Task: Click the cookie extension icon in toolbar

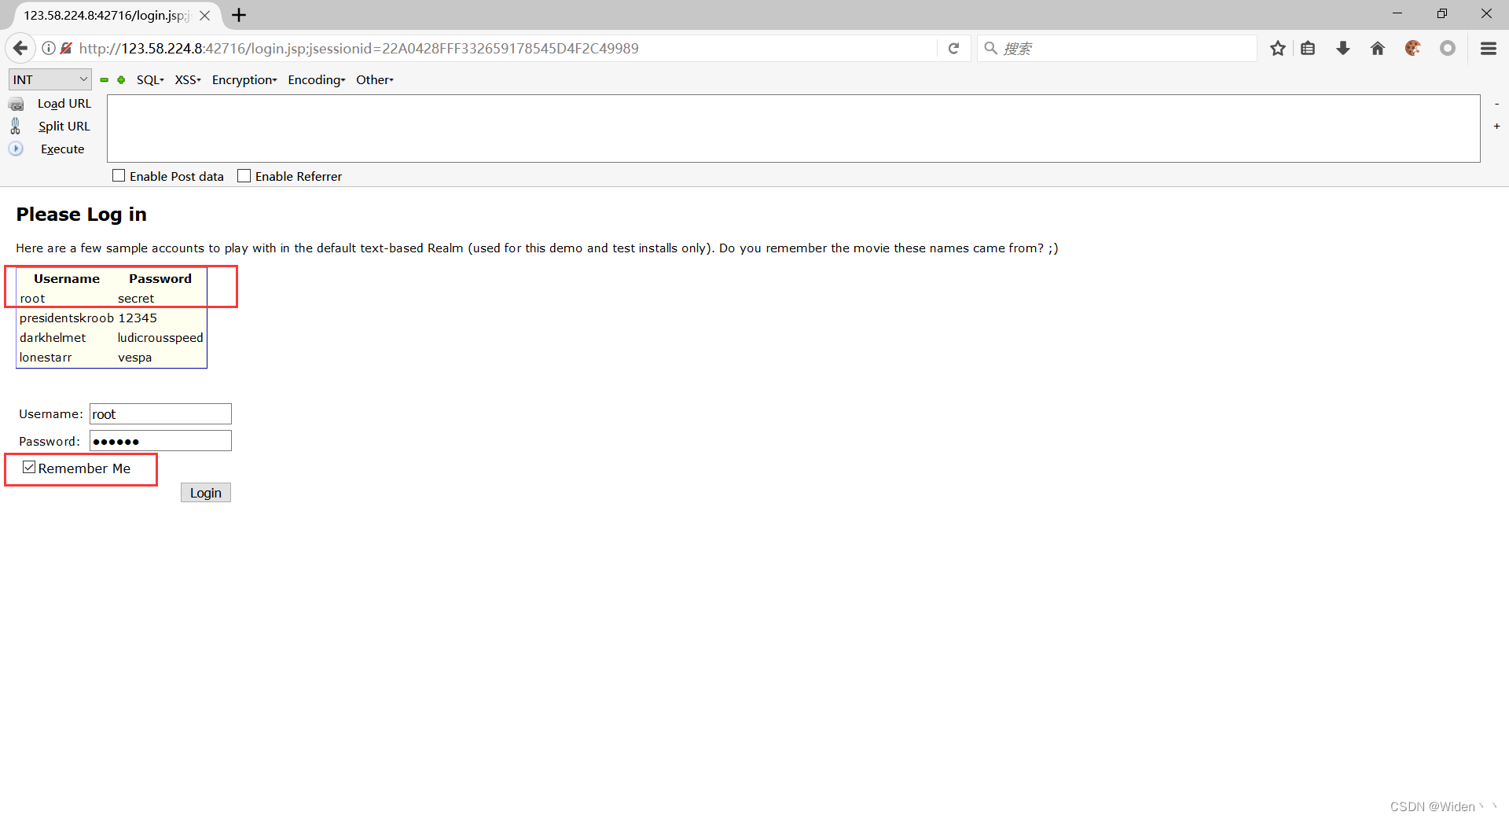Action: pos(1413,48)
